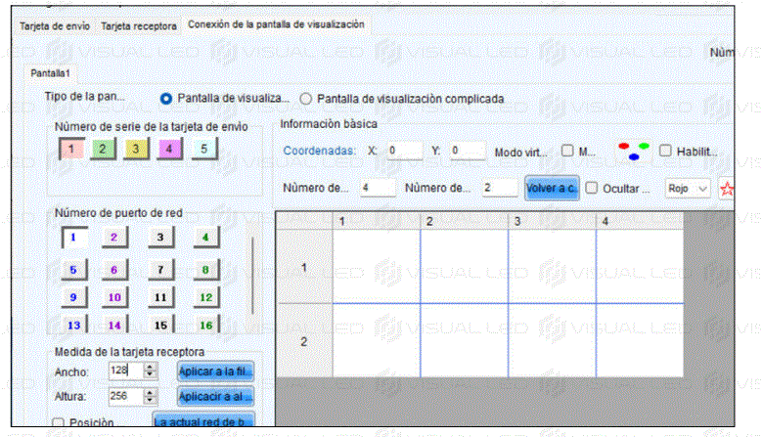Open the Rojo color dropdown
The height and width of the screenshot is (437, 762).
(x=687, y=189)
